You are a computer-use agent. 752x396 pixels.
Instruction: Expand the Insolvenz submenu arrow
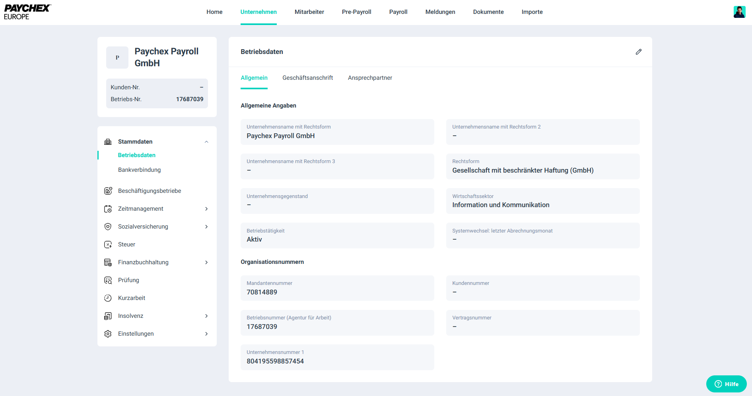206,316
